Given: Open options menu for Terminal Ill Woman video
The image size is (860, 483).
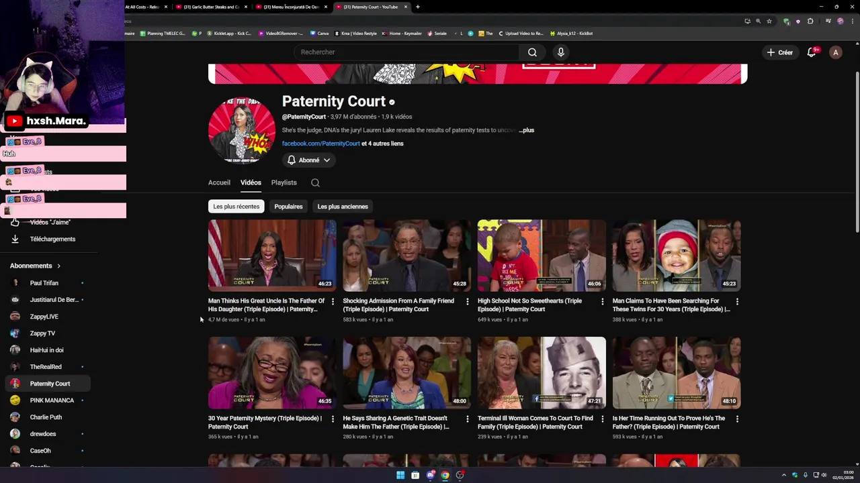Looking at the screenshot, I should [602, 419].
